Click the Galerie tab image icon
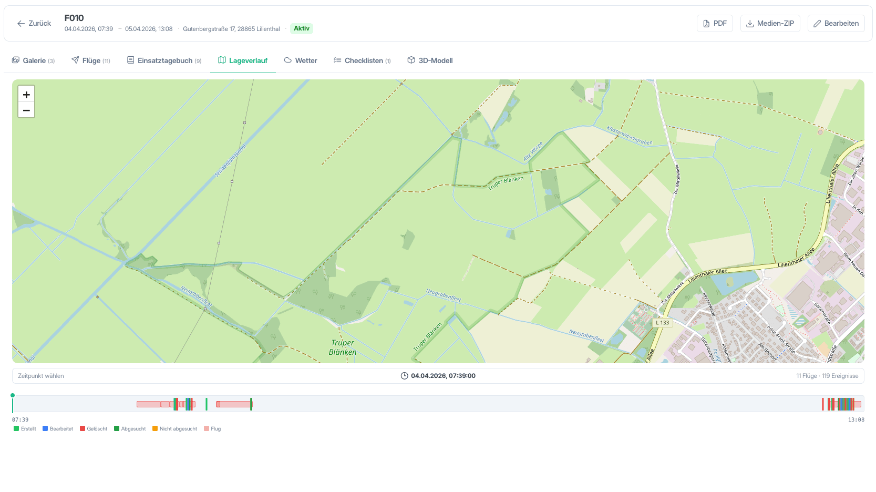This screenshot has height=492, width=876. 16,60
